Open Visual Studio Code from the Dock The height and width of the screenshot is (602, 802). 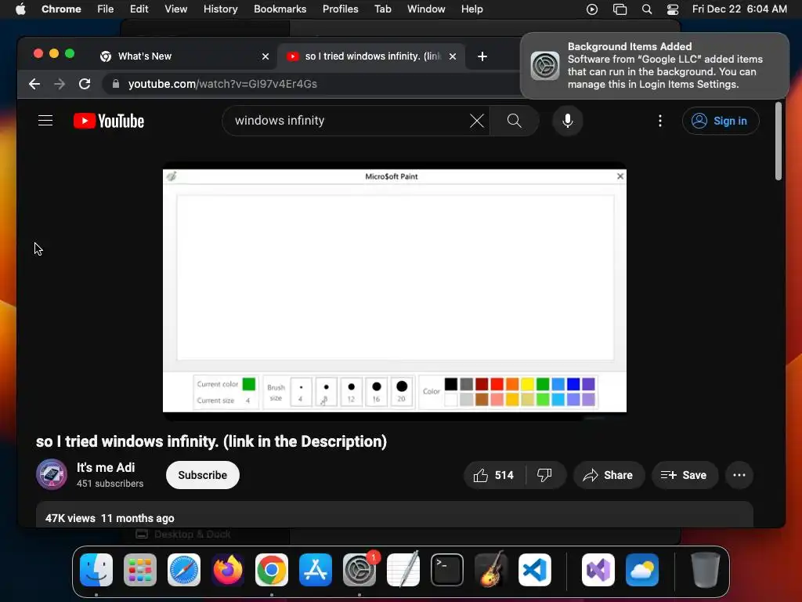(534, 570)
